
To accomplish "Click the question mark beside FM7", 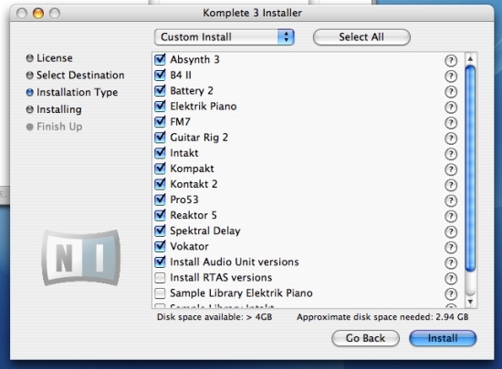I will [451, 123].
